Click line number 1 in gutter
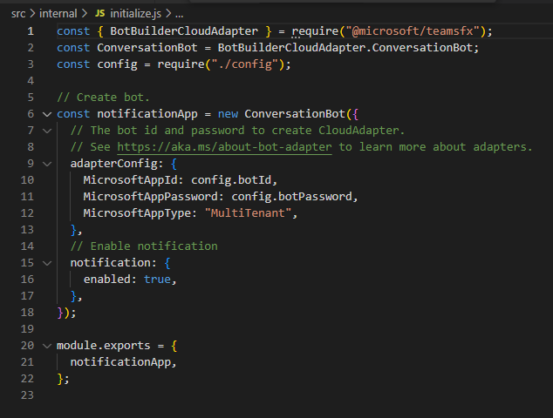Screen dimensions: 553x418 coord(31,31)
